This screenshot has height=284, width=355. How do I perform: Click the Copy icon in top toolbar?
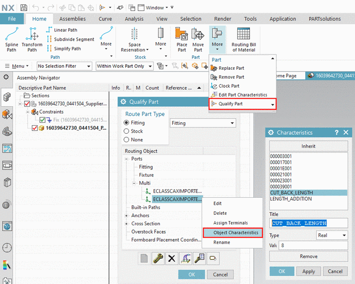pos(72,8)
